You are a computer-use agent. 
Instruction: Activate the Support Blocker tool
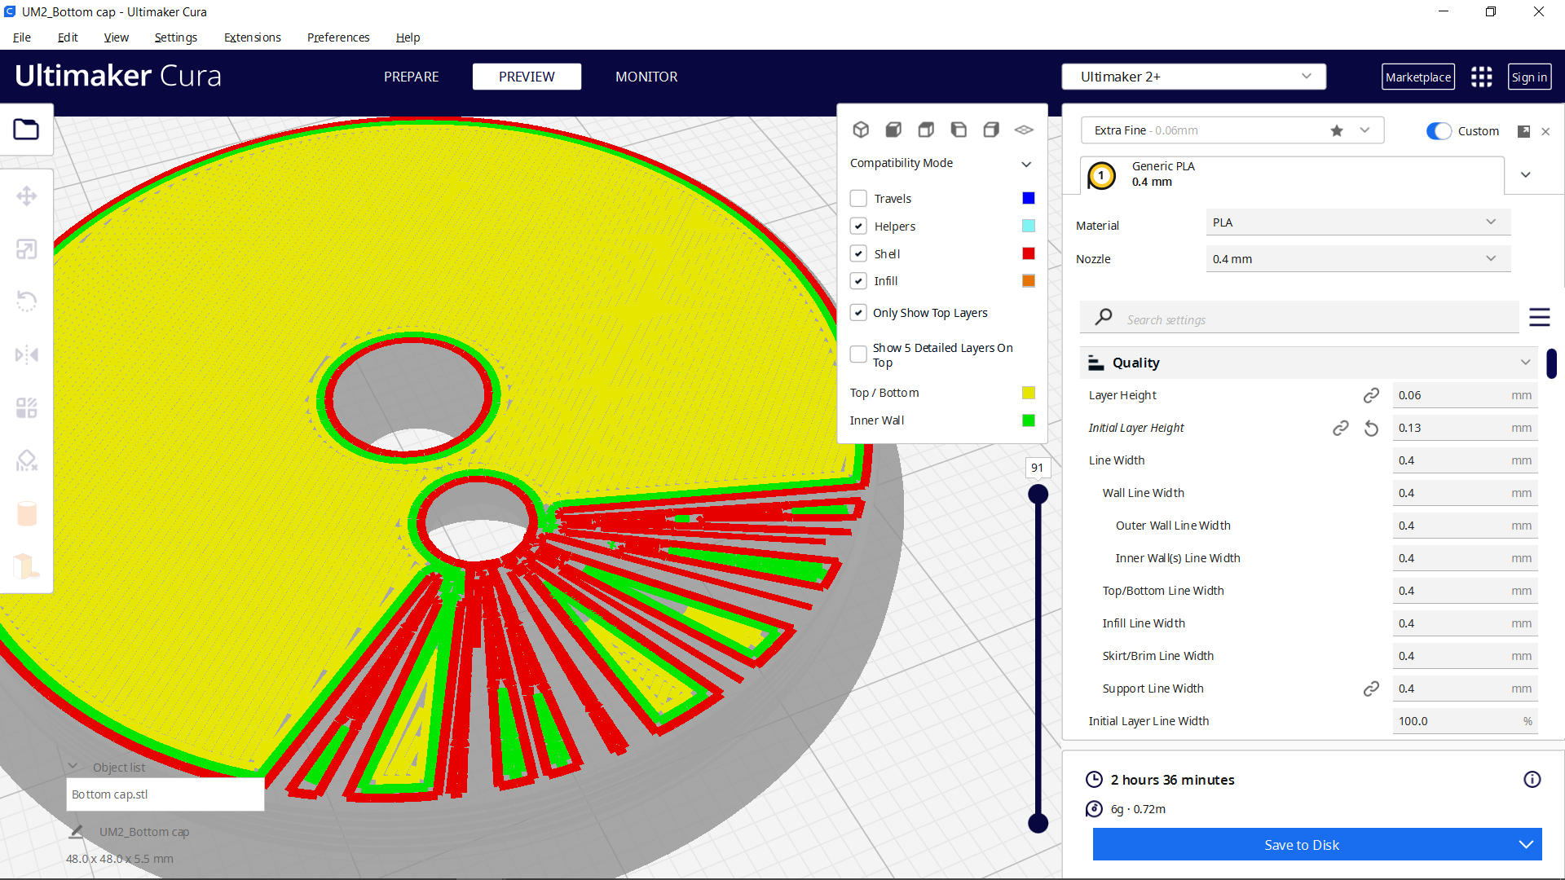pyautogui.click(x=27, y=460)
